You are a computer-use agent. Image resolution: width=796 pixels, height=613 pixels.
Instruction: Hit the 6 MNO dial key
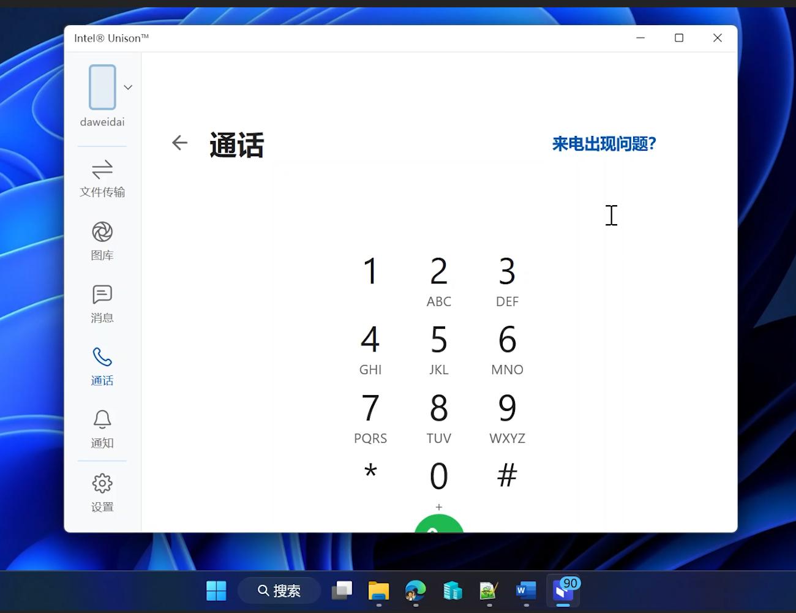pos(507,350)
